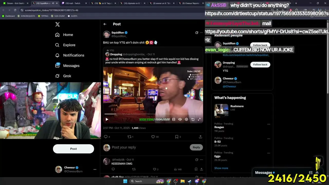The image size is (329, 185).
Task: Like fredyidk's comment
Action: pos(154,169)
